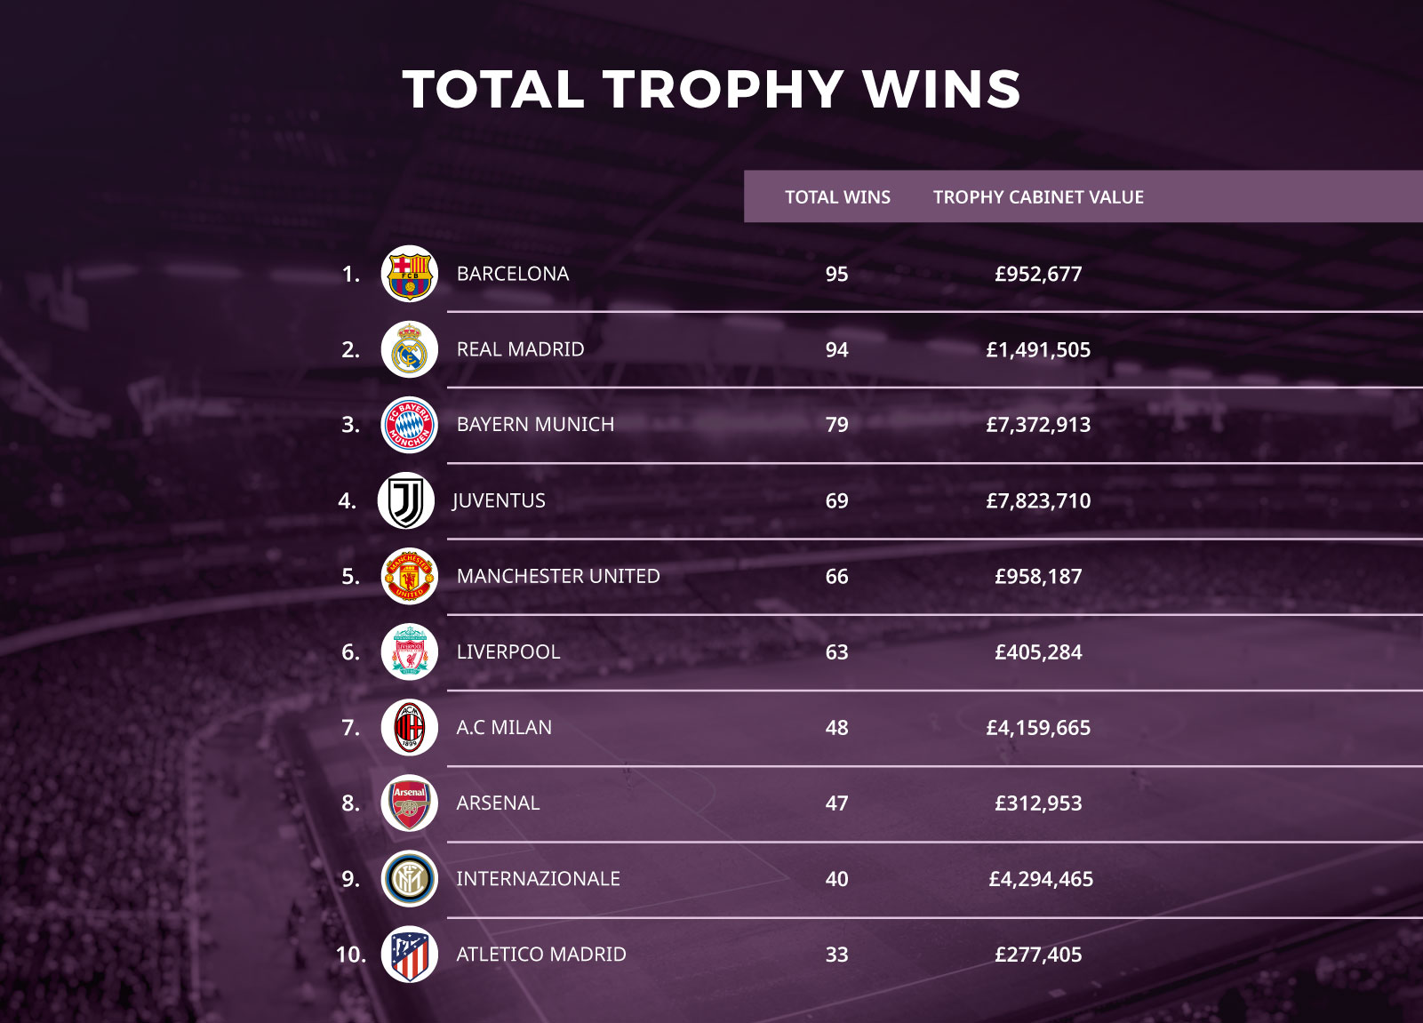Click the Real Madrid crest icon
This screenshot has height=1023, width=1423.
(410, 349)
